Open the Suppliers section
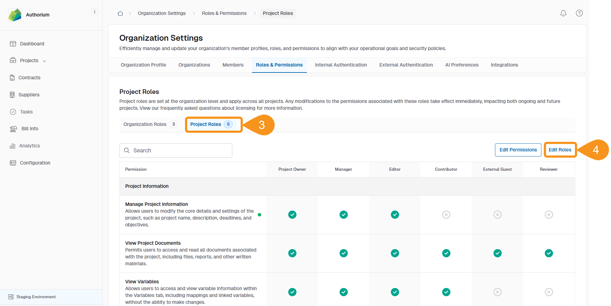 click(30, 95)
